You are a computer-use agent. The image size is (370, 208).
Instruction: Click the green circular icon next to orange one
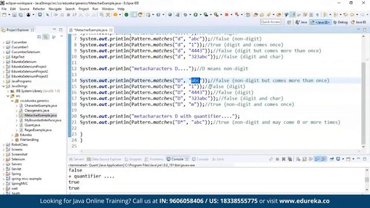click(x=127, y=14)
